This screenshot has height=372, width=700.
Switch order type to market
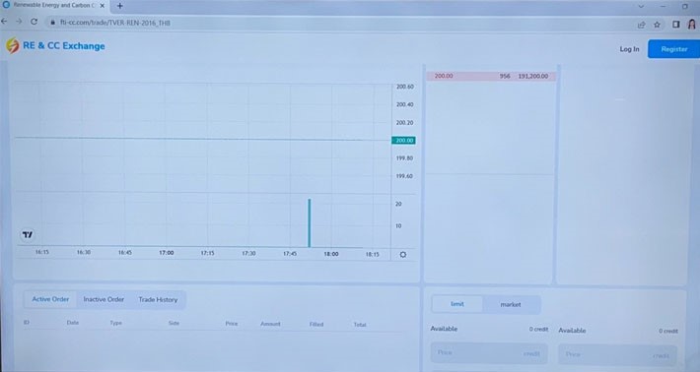click(511, 305)
